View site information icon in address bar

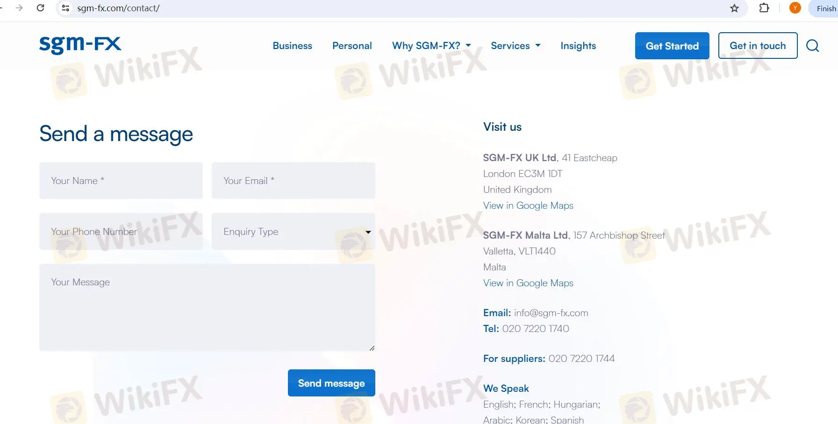66,8
